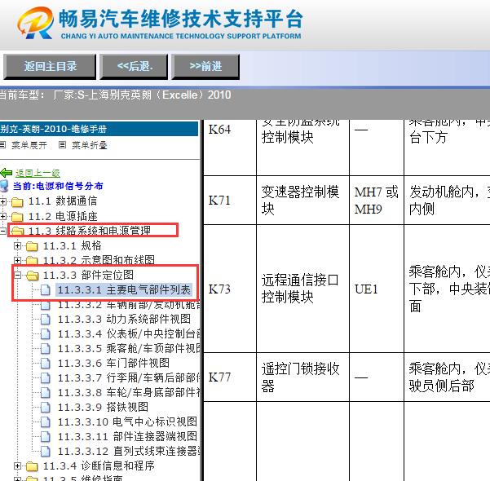Click the 11.3.3 部件定位图 open folder icon
The height and width of the screenshot is (481, 490).
32,276
